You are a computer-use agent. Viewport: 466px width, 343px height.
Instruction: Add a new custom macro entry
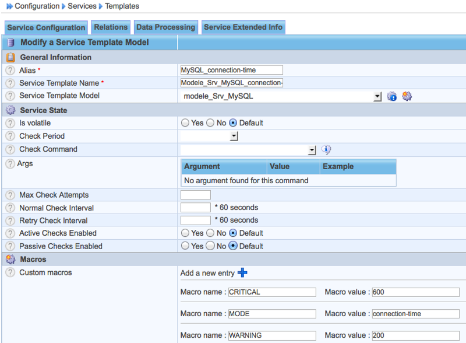click(x=243, y=272)
